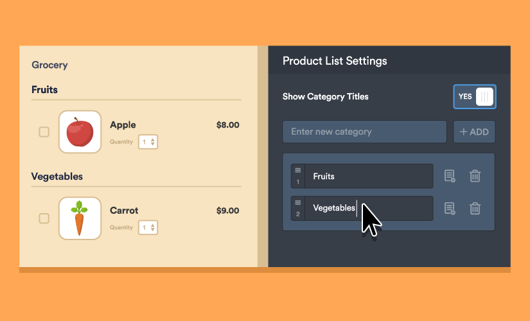
Task: Click the Carrot product image
Action: (x=80, y=218)
